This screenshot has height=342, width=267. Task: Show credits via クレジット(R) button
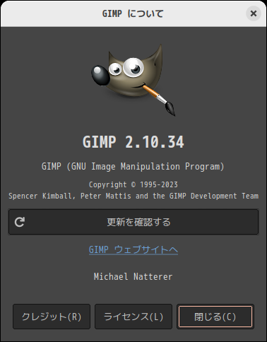pyautogui.click(x=52, y=317)
